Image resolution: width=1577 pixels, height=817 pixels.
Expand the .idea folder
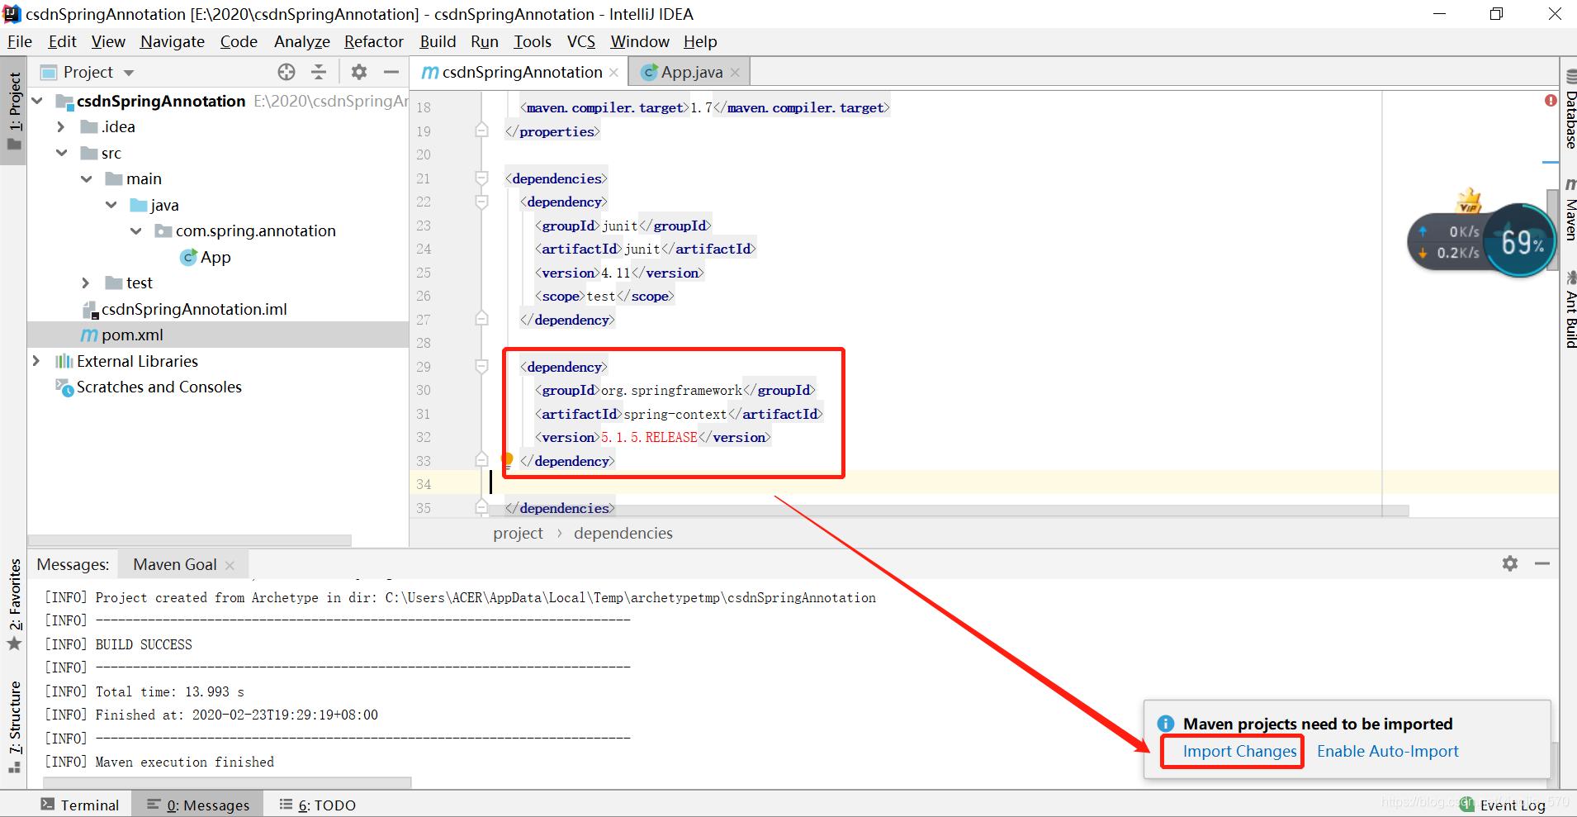point(61,126)
